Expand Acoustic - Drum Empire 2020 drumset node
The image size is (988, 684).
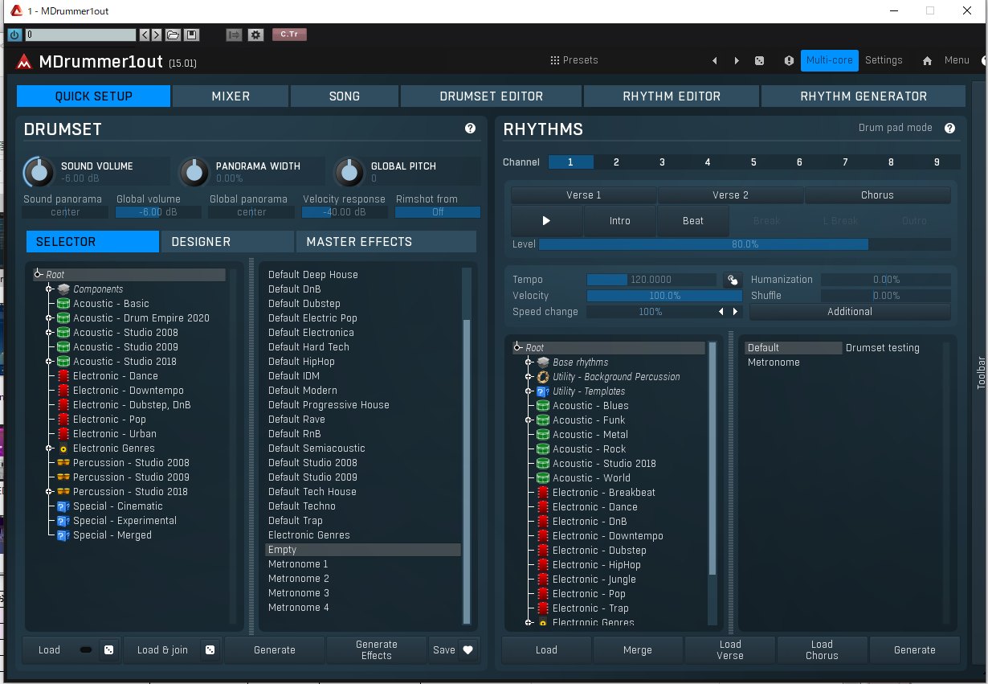coord(49,318)
